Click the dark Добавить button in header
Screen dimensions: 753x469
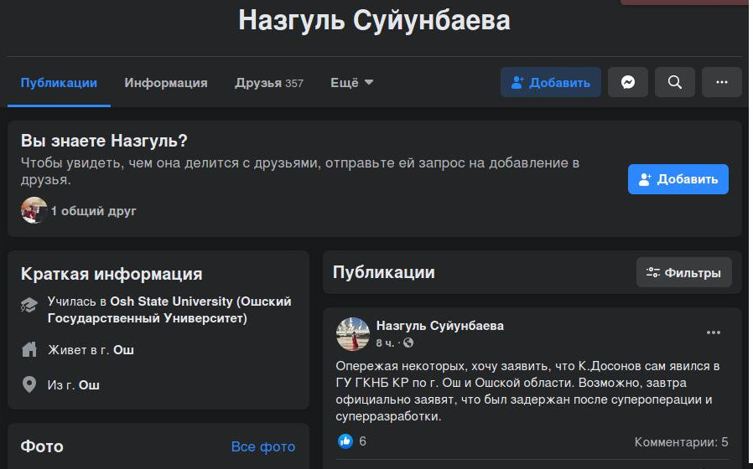click(x=550, y=83)
